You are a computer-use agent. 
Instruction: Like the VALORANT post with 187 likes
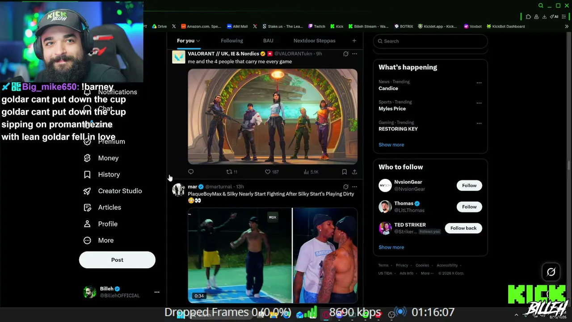tap(272, 172)
